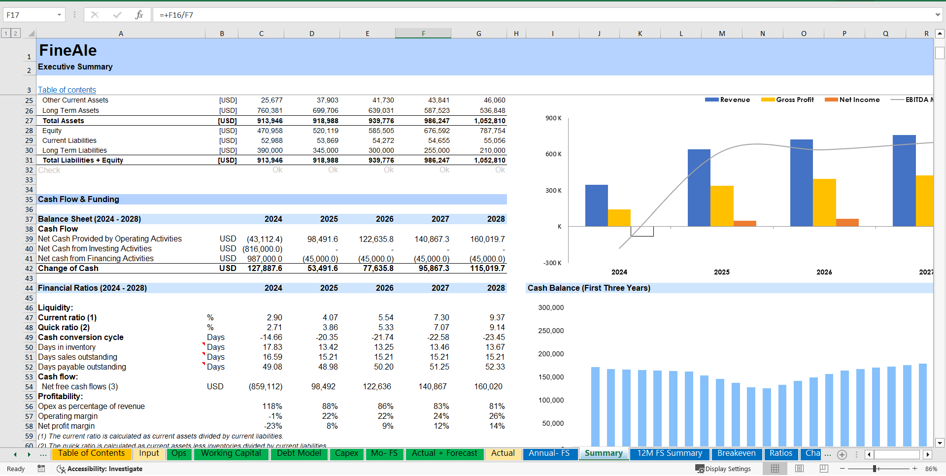Click next sheet navigation arrow
The width and height of the screenshot is (946, 476).
[x=29, y=454]
